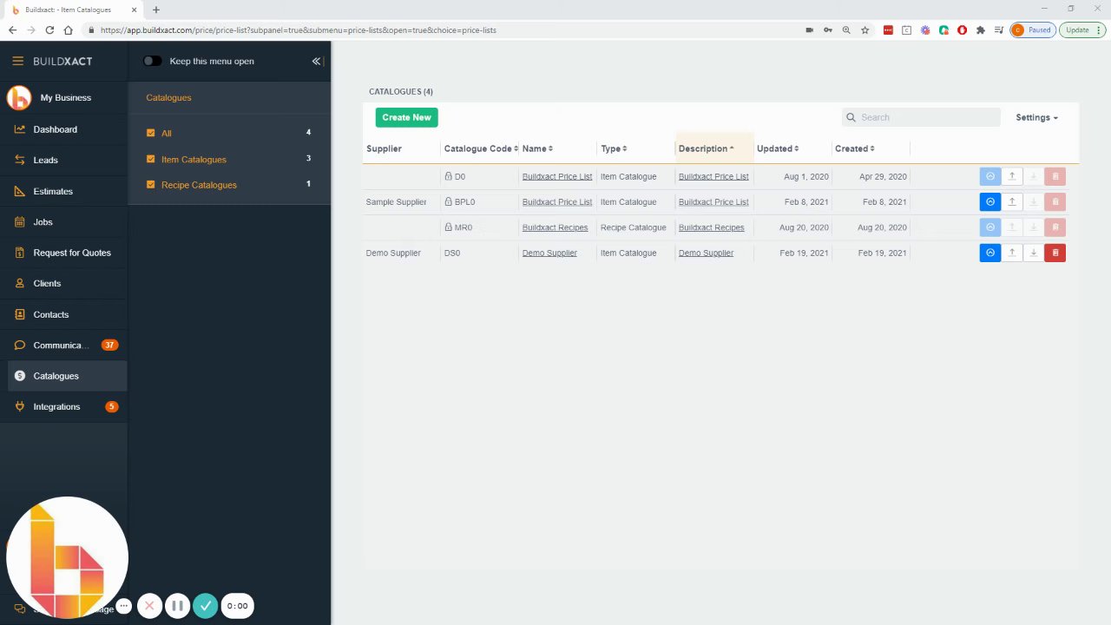
Task: Open recorder options with the three-dots button
Action: pyautogui.click(x=123, y=606)
